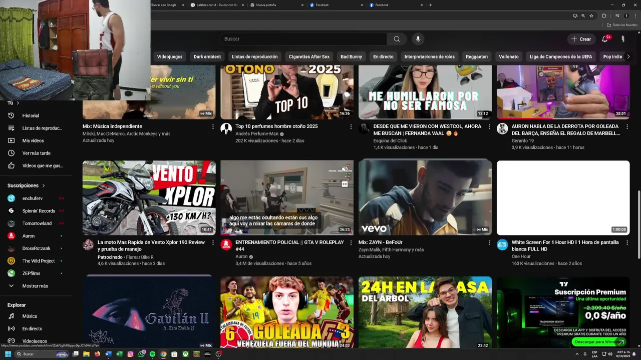Bookmark this page with star icon
The width and height of the screenshot is (641, 360).
[591, 15]
